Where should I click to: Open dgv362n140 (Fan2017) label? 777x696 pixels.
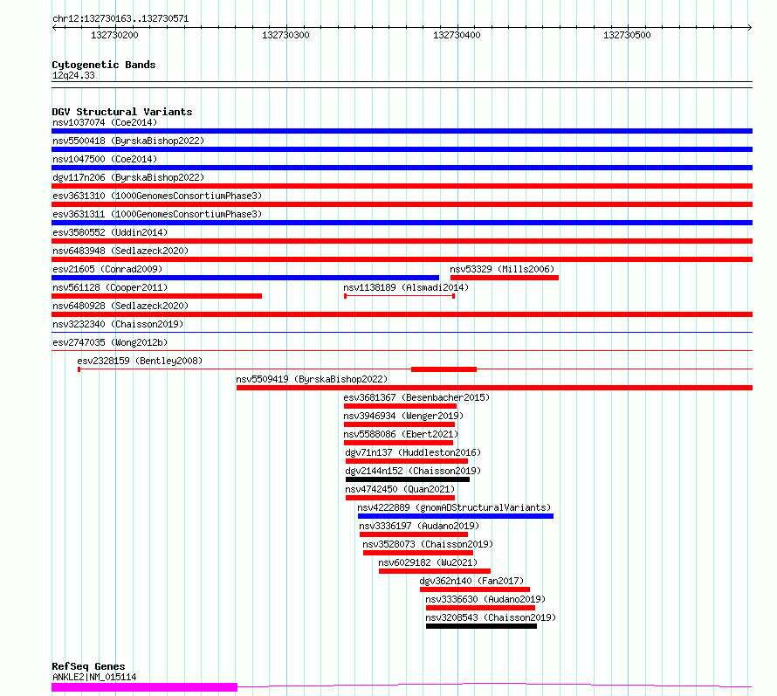pyautogui.click(x=471, y=581)
